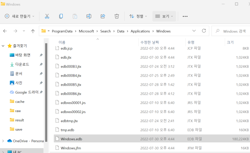This screenshot has width=250, height=153.
Task: Sort by 유형 column header
Action: [191, 42]
